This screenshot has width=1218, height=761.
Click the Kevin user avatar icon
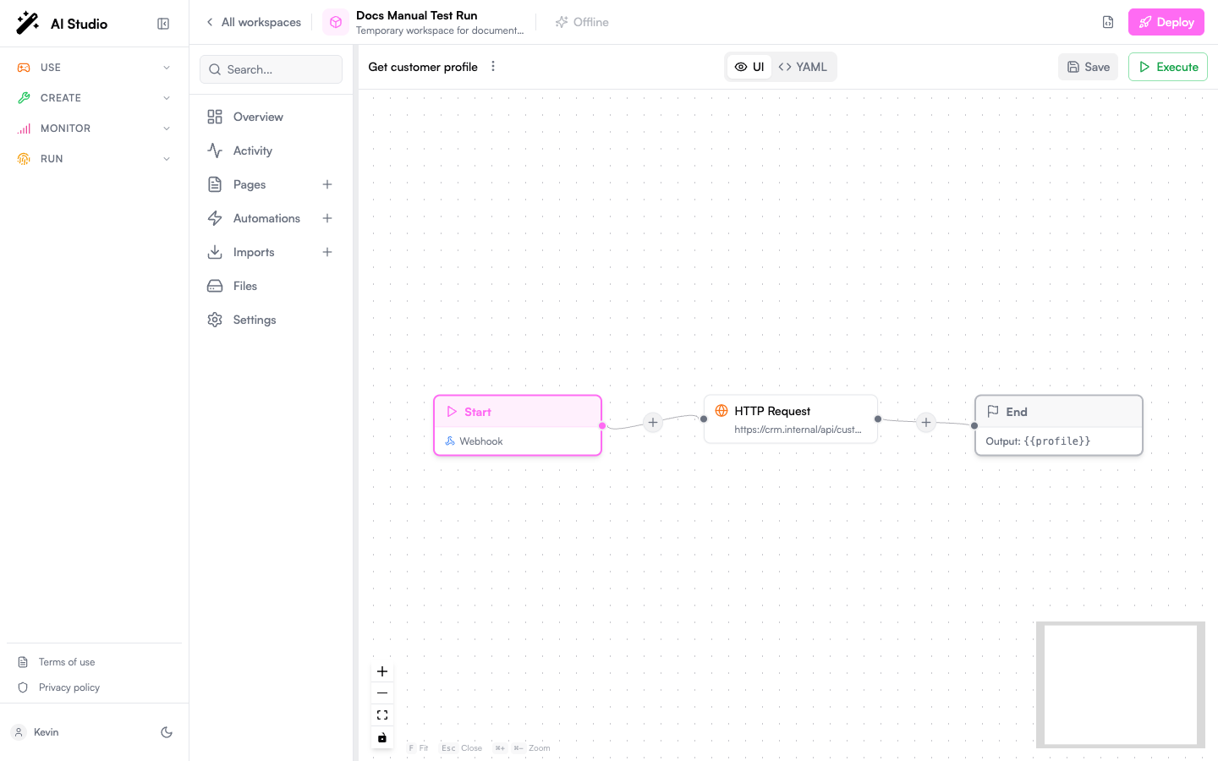coord(19,732)
